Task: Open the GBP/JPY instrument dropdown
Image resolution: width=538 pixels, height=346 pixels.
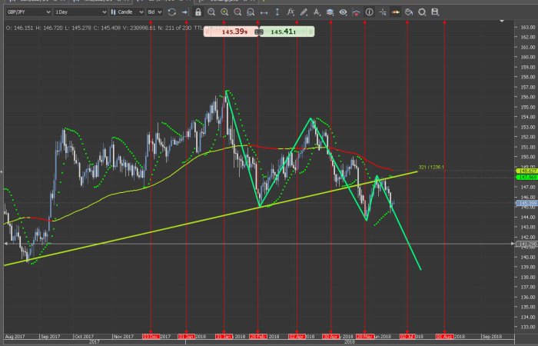Action: point(28,12)
